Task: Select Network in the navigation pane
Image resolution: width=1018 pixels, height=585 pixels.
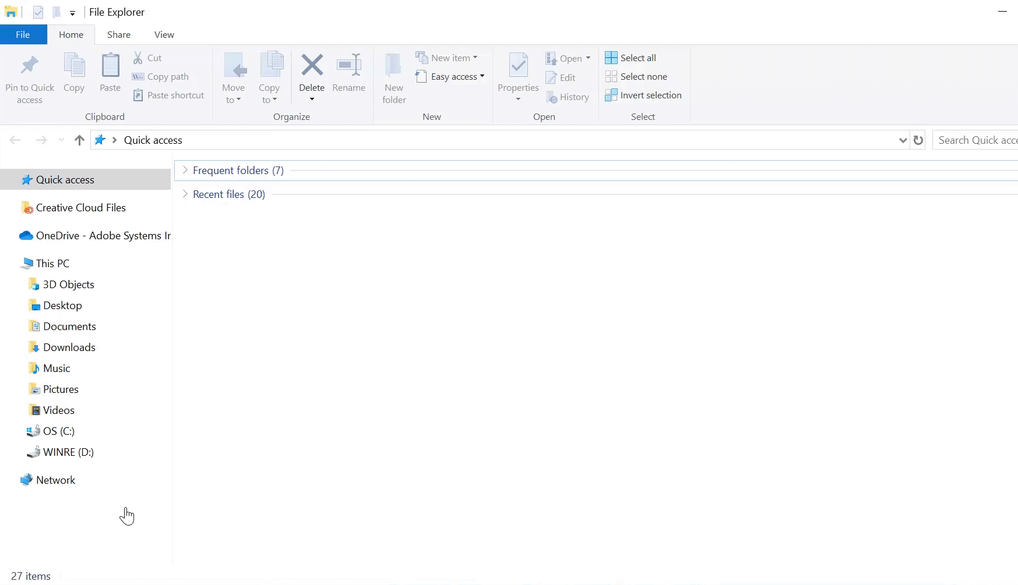Action: coord(55,480)
